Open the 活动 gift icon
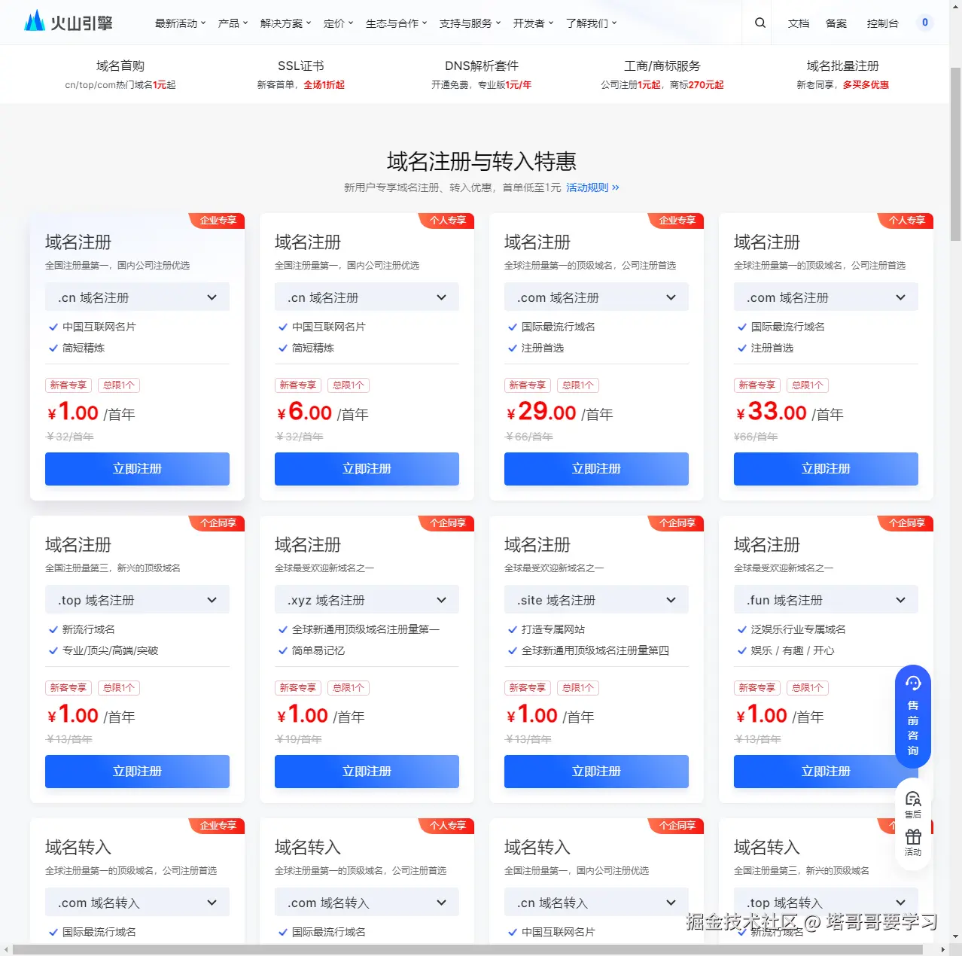The height and width of the screenshot is (956, 962). click(x=913, y=842)
